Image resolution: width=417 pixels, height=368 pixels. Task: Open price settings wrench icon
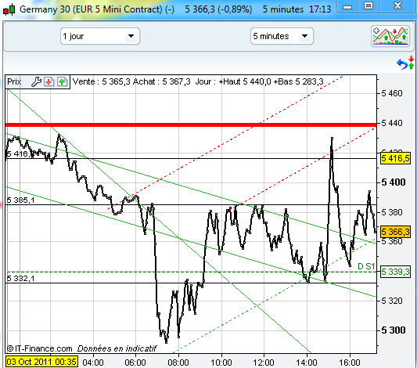pyautogui.click(x=36, y=81)
